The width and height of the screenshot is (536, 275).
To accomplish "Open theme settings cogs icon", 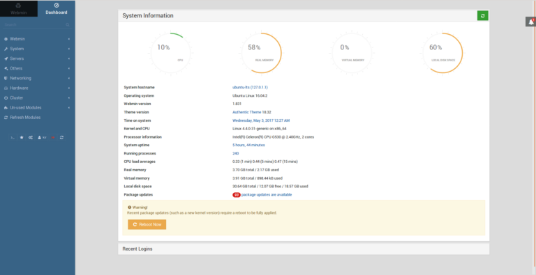I will (x=31, y=138).
